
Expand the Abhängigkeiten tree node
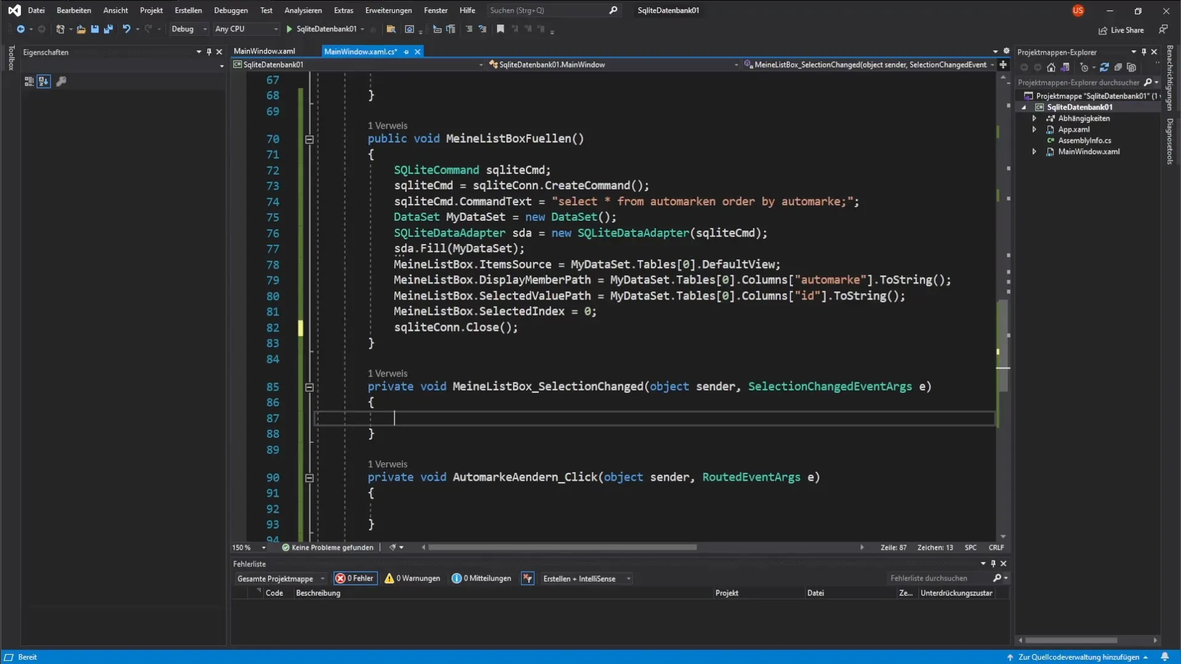tap(1035, 119)
